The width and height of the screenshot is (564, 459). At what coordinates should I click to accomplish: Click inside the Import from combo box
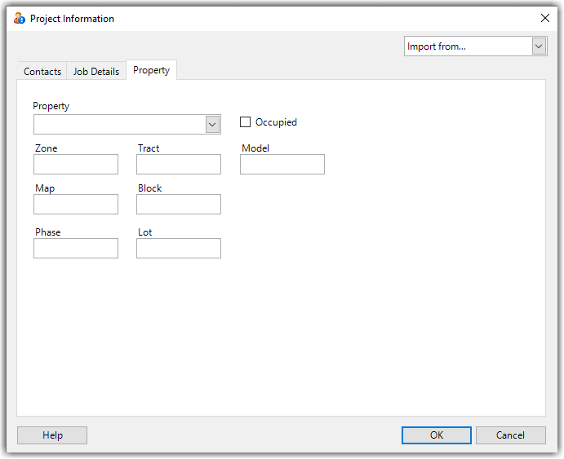(x=468, y=46)
